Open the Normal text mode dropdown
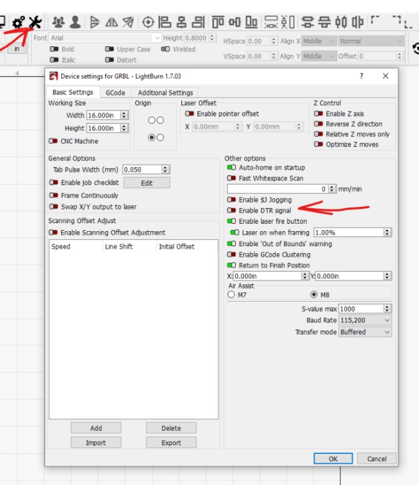The width and height of the screenshot is (419, 485). [371, 41]
